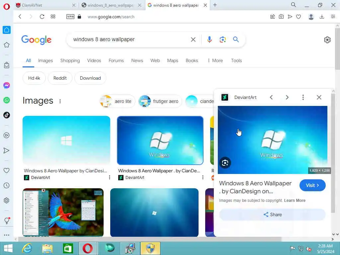Image resolution: width=340 pixels, height=255 pixels.
Task: Open TikTok in the sidebar
Action: [x=7, y=115]
